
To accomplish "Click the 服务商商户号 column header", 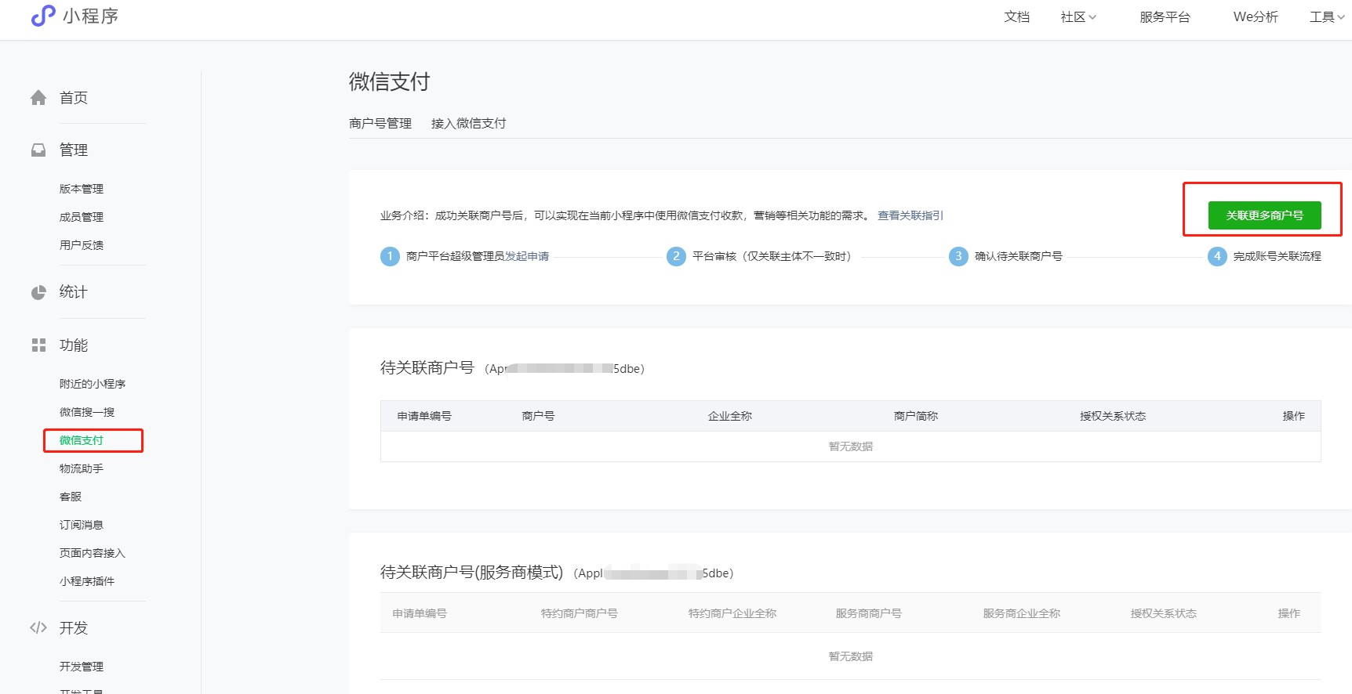I will point(869,613).
